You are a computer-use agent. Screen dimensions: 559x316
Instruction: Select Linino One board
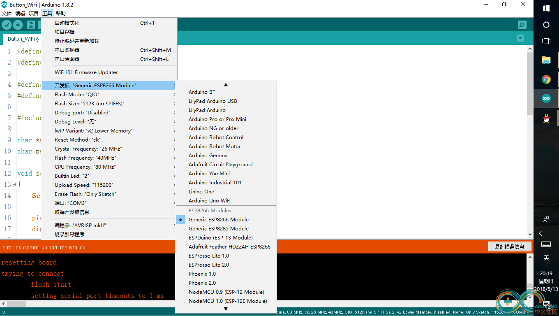[226, 192]
